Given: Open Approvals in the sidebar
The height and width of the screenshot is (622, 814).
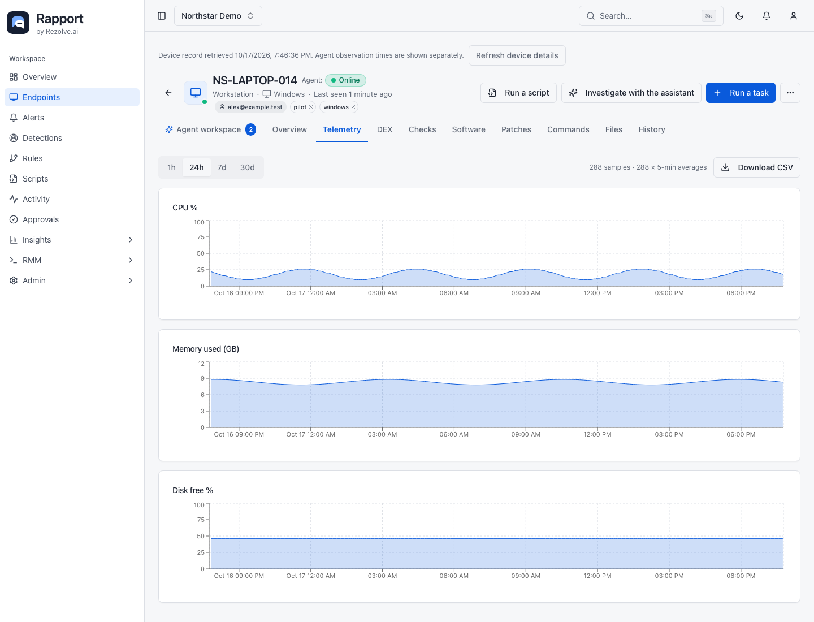Looking at the screenshot, I should pos(72,219).
